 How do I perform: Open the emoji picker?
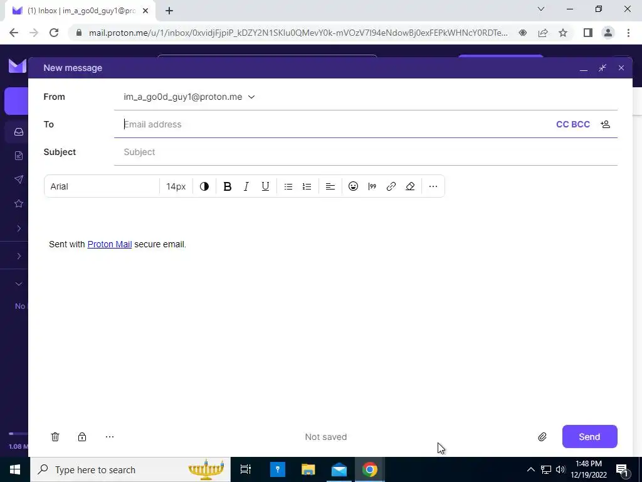click(x=353, y=186)
